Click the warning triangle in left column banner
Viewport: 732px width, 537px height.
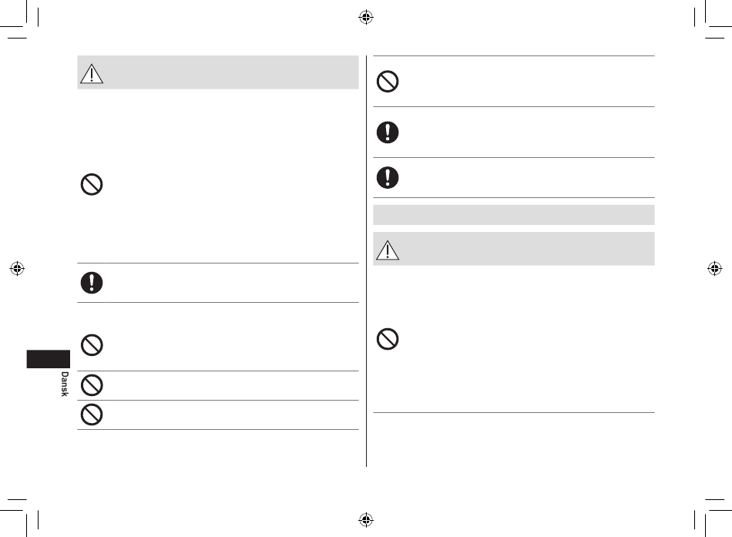click(x=92, y=74)
